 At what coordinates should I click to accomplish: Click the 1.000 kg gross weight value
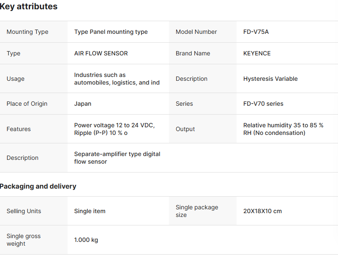[86, 240]
